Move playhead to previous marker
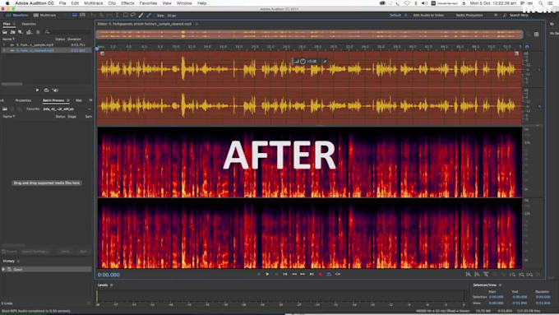 [x=285, y=275]
